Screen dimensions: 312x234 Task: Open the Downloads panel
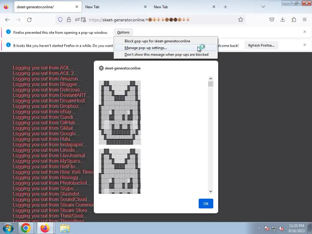282,19
